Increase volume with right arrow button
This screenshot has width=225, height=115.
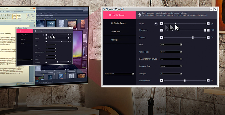[x=208, y=24]
